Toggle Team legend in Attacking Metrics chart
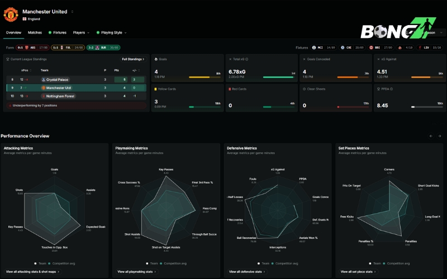Image resolution: width=447 pixels, height=279 pixels. 40,263
